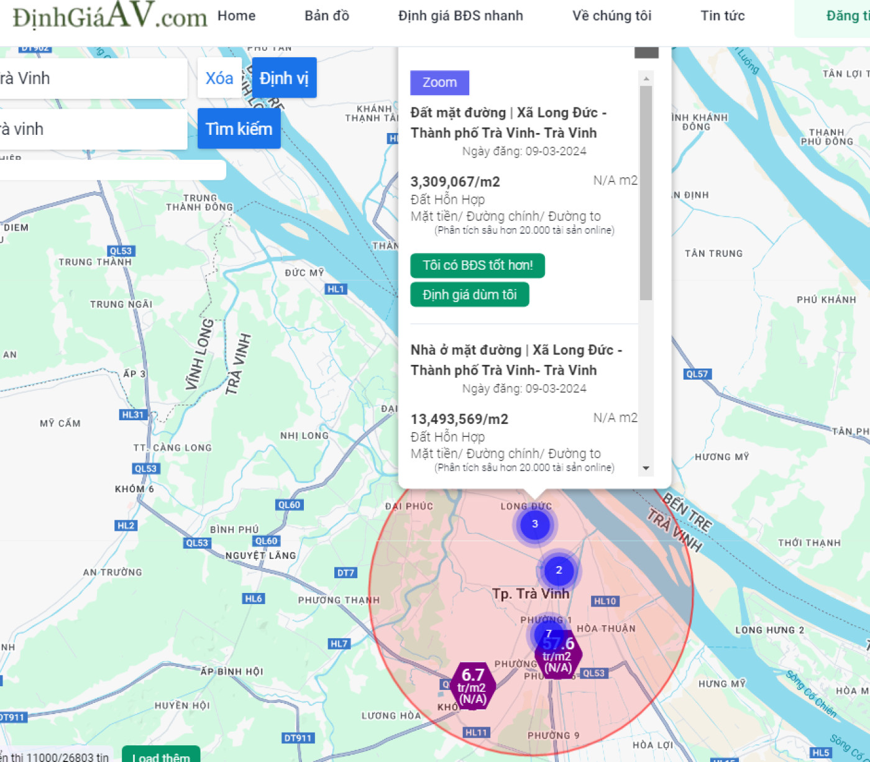Click the cluster marker numbered 2
Screen dimensions: 870x762
click(x=559, y=571)
